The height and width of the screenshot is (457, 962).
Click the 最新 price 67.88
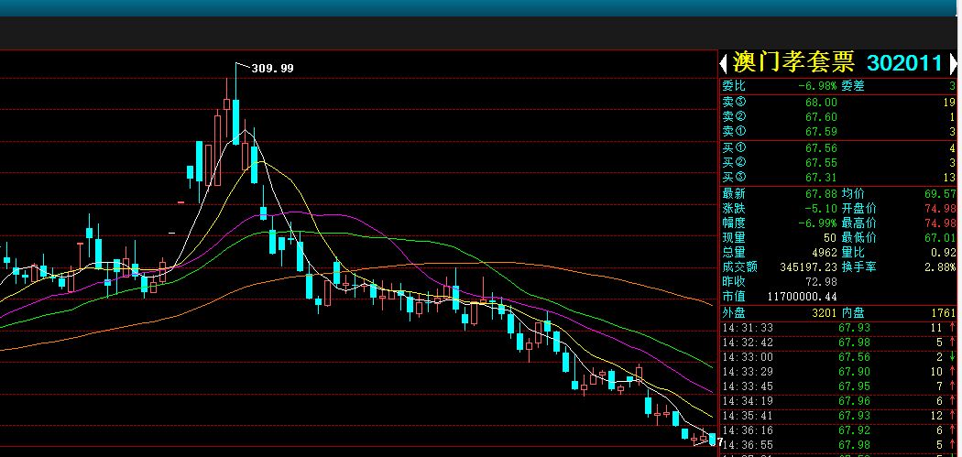pos(821,194)
